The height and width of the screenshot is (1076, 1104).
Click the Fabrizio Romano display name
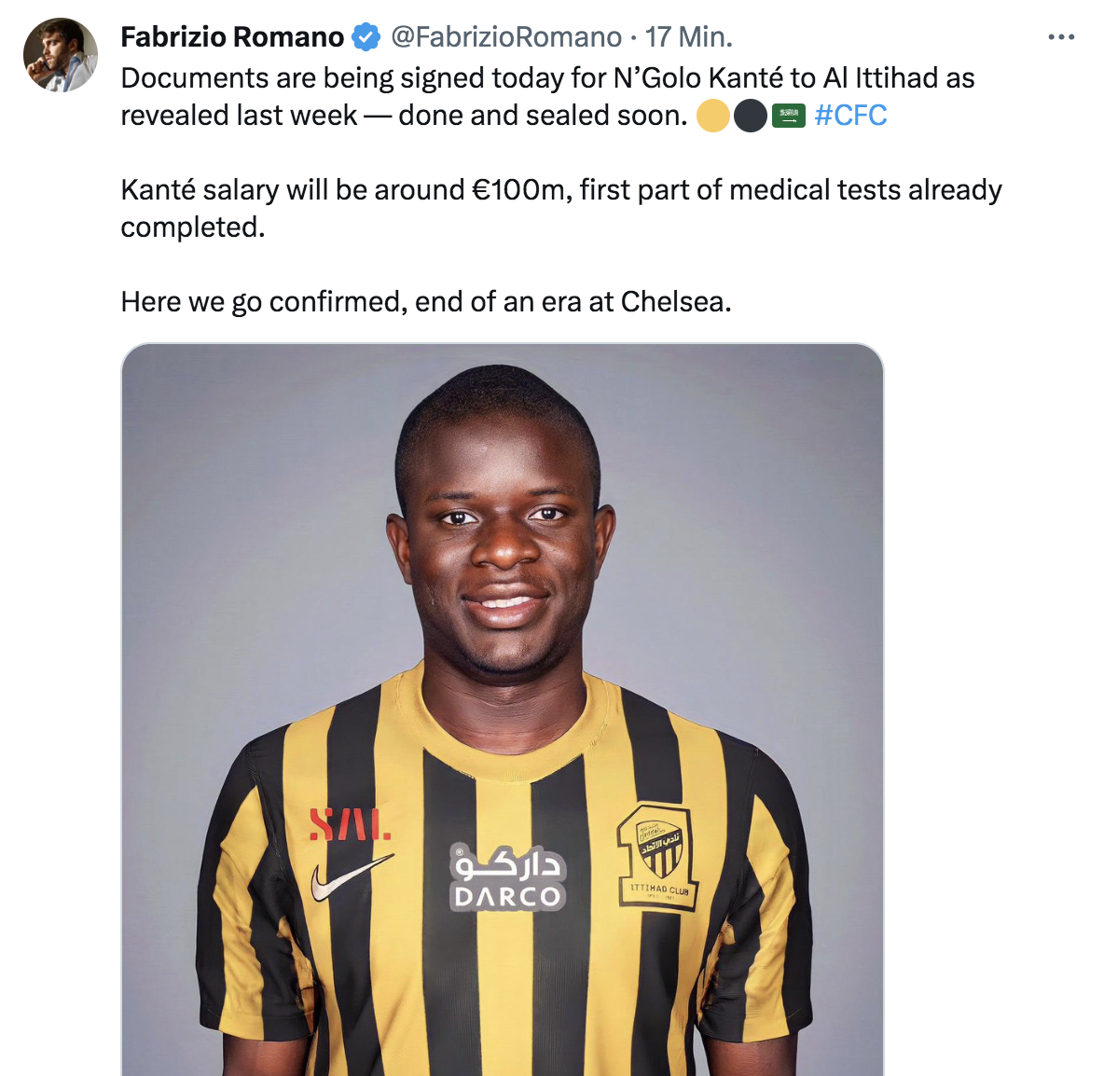(232, 36)
